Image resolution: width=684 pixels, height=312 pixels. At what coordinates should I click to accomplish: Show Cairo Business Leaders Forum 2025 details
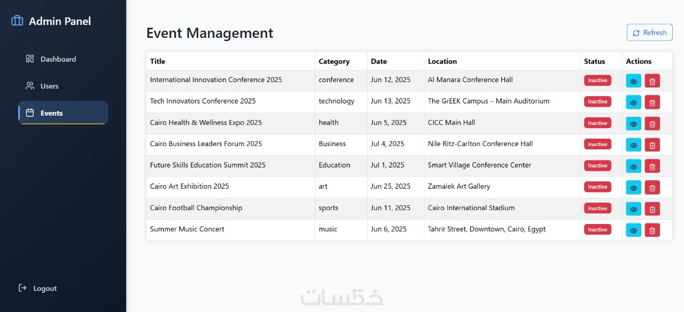point(633,145)
